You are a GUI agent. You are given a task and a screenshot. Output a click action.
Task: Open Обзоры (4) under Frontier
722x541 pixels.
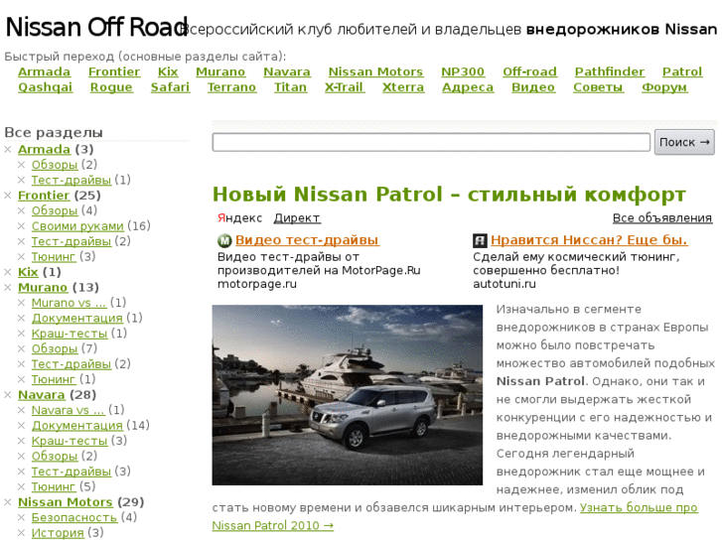[x=55, y=210]
